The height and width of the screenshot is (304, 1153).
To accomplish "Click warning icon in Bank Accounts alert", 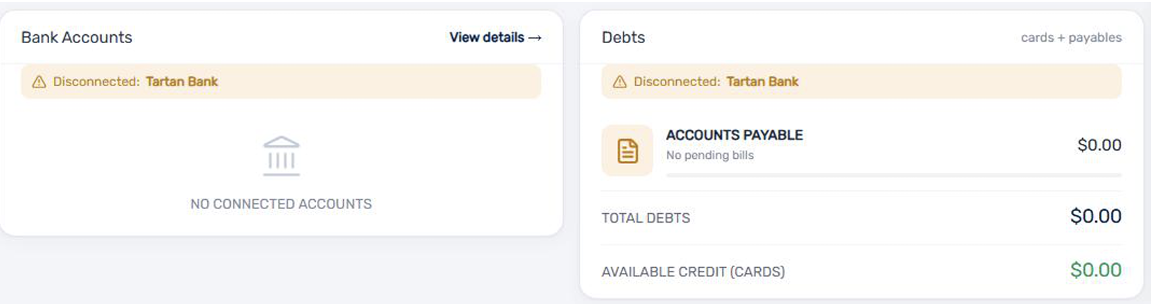I will [39, 82].
